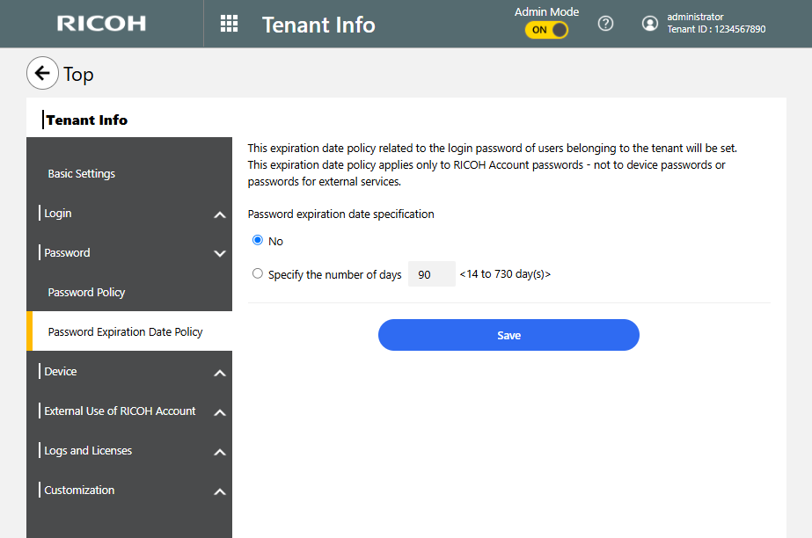Select the "No" expiration radio button
The width and height of the screenshot is (812, 538).
[258, 241]
